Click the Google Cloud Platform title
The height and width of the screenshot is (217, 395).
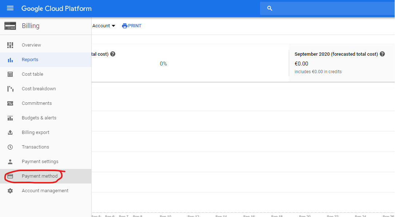click(56, 9)
